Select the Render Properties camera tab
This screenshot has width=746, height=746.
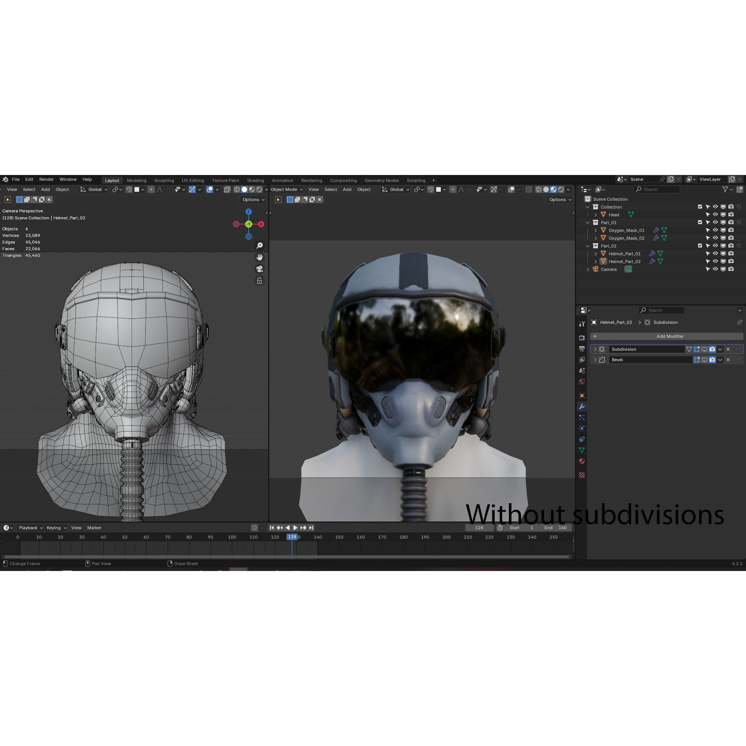click(582, 338)
